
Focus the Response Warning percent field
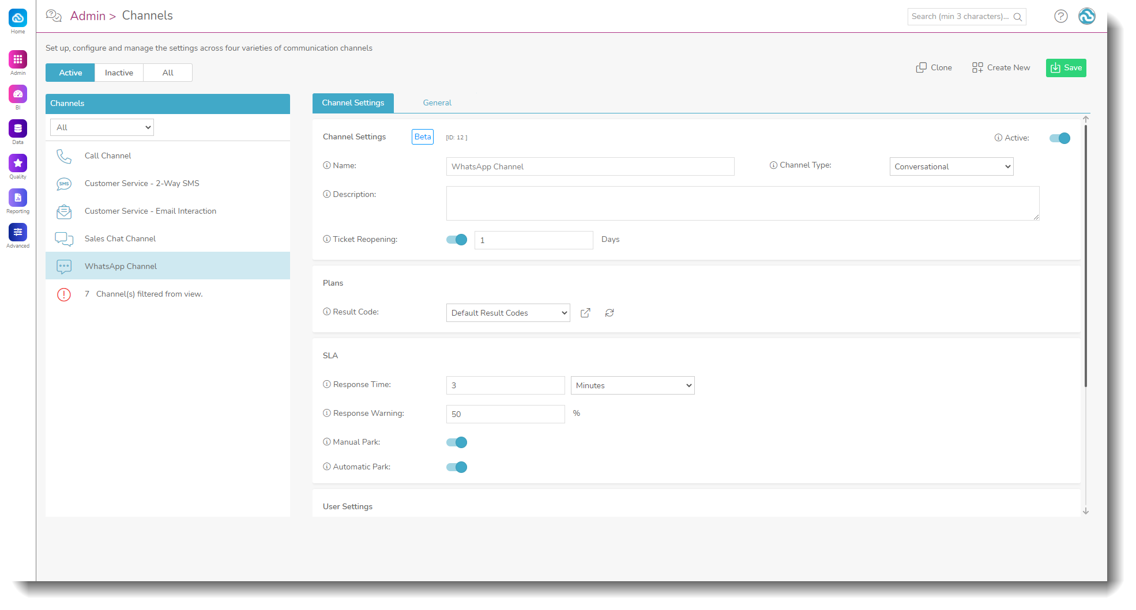coord(506,414)
